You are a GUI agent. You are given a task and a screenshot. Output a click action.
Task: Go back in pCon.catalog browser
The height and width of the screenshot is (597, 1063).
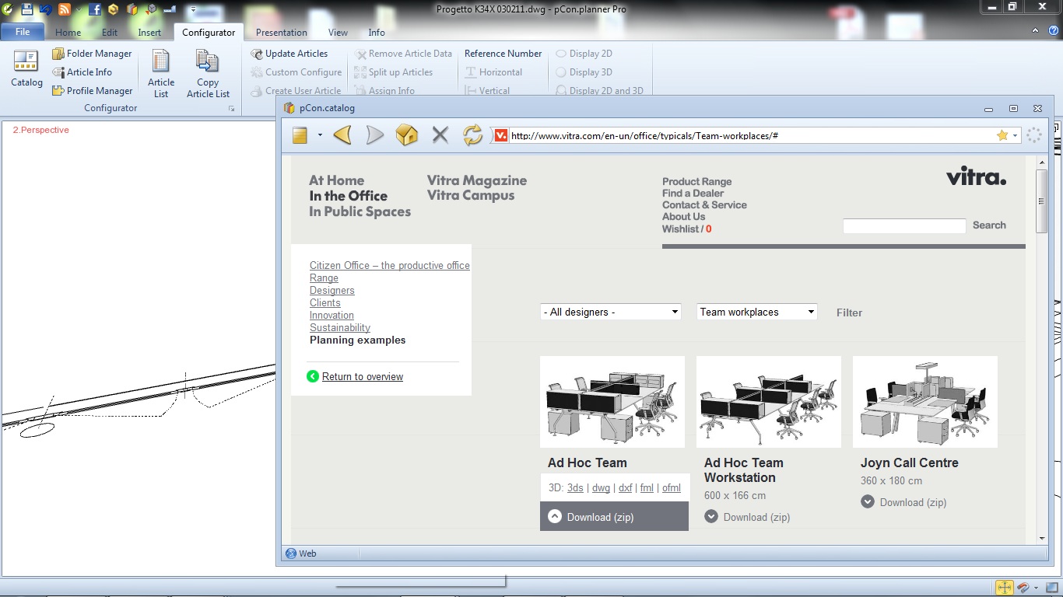pyautogui.click(x=342, y=135)
